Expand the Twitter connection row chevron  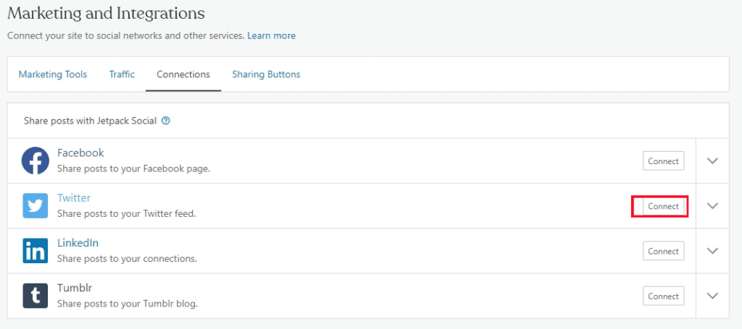tap(712, 206)
